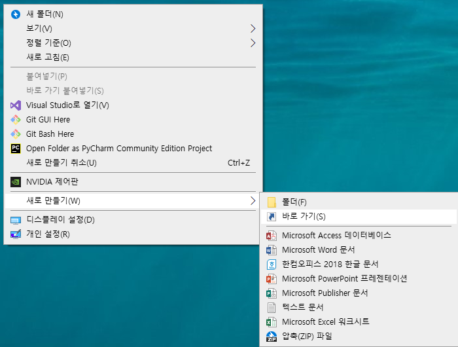Click the 개인 설정 personalize icon
The height and width of the screenshot is (347, 458).
point(16,234)
